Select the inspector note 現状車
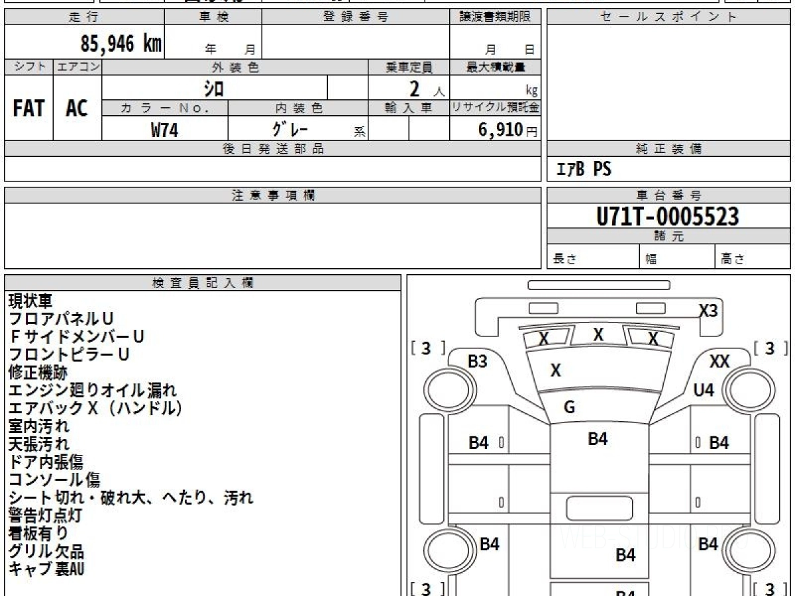This screenshot has height=596, width=795. 30,301
